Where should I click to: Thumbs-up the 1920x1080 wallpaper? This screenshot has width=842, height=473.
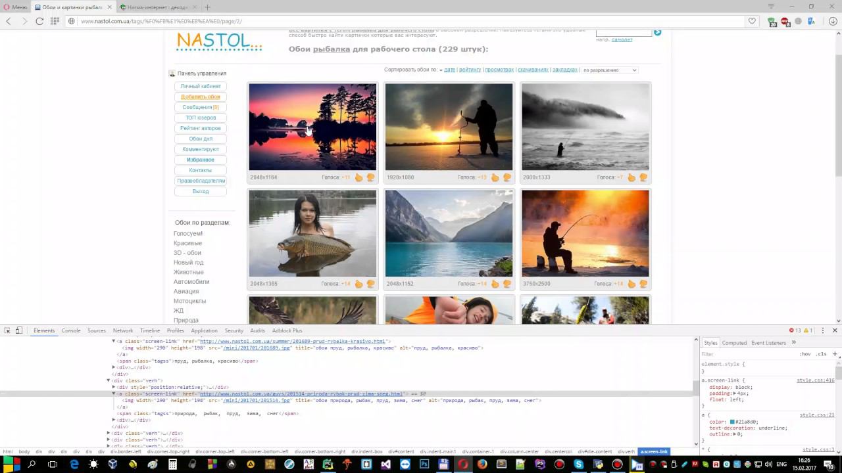click(x=495, y=177)
